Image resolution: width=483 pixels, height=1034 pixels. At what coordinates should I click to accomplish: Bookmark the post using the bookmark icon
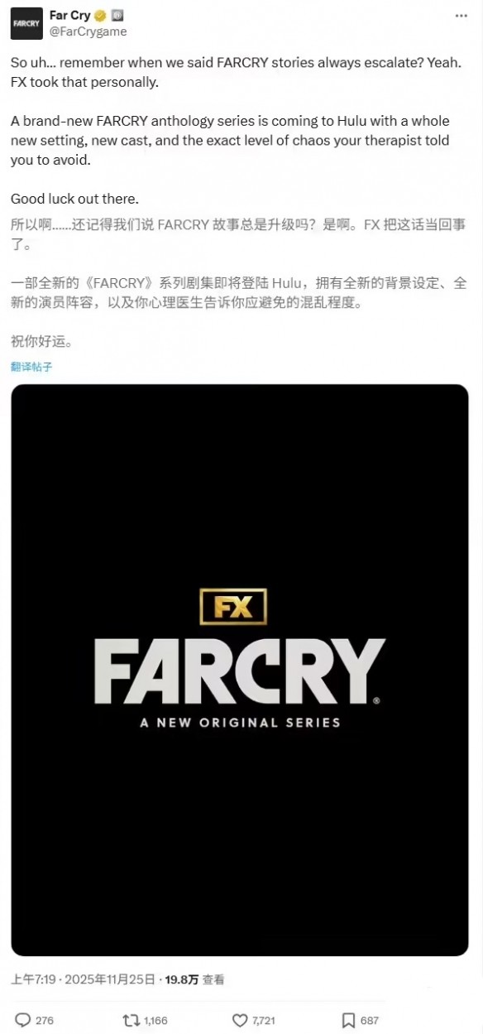tap(348, 1020)
